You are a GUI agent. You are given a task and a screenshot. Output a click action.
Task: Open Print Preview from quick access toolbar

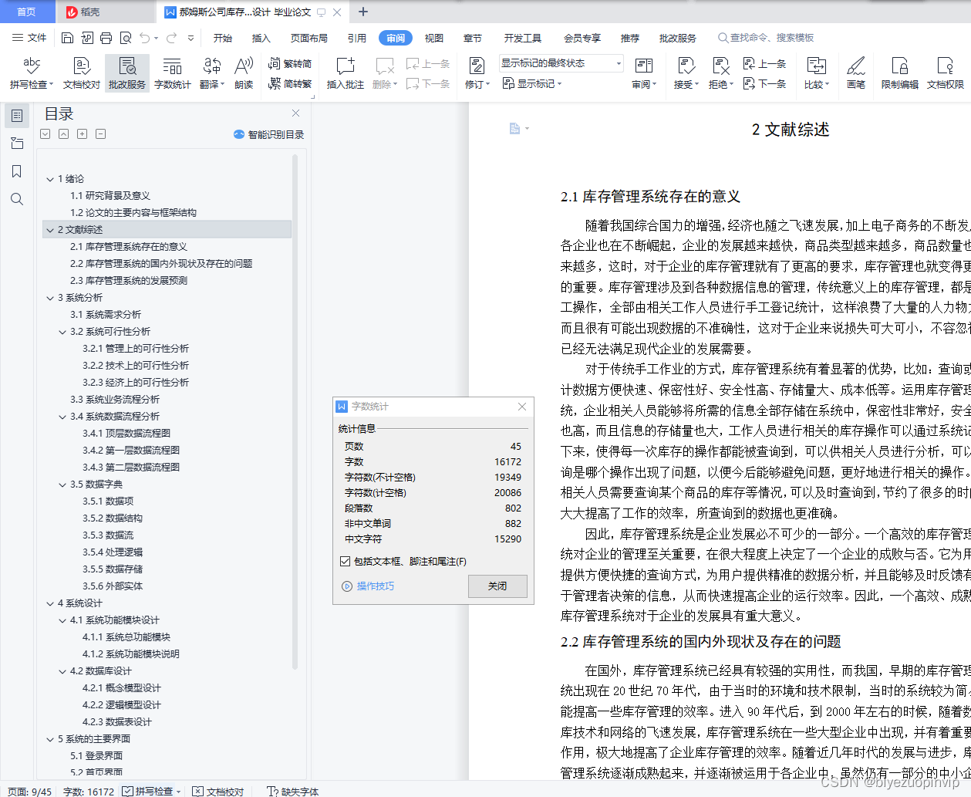click(126, 38)
